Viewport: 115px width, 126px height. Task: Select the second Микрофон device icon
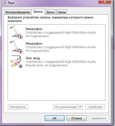(x=16, y=47)
